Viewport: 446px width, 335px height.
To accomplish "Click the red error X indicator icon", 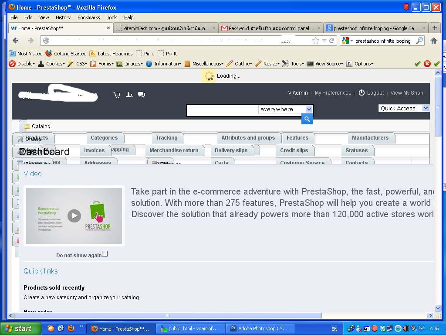I will coord(427,64).
